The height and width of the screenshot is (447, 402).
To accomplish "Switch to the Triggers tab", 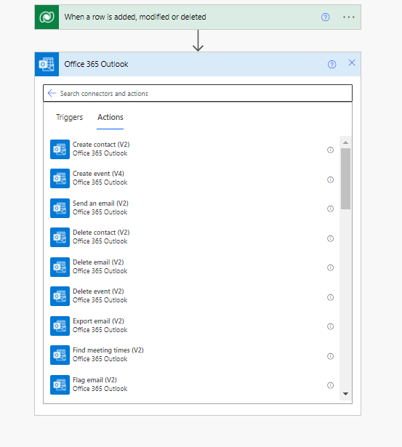I will click(69, 117).
